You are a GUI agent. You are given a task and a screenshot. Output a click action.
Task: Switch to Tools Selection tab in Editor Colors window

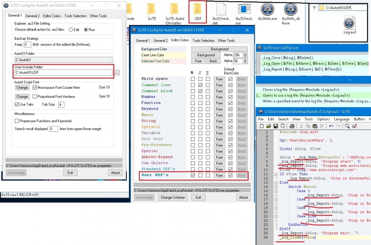[203, 40]
